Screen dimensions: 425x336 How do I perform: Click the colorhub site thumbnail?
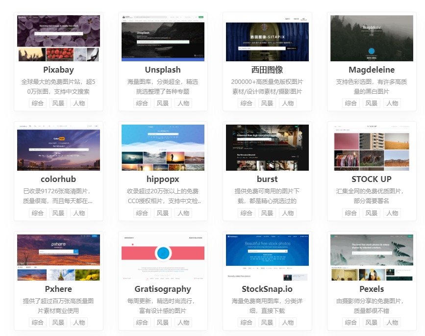tap(58, 148)
